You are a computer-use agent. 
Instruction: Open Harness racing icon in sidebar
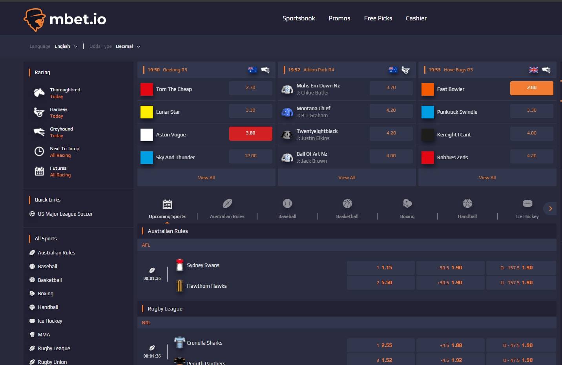tap(39, 113)
